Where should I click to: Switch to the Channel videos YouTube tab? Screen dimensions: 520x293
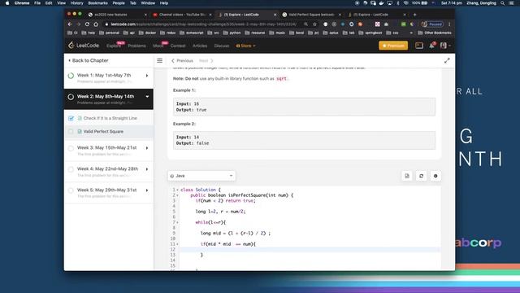(x=182, y=15)
